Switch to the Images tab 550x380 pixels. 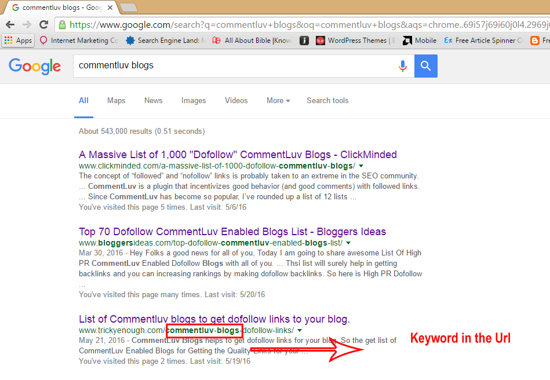(x=194, y=101)
